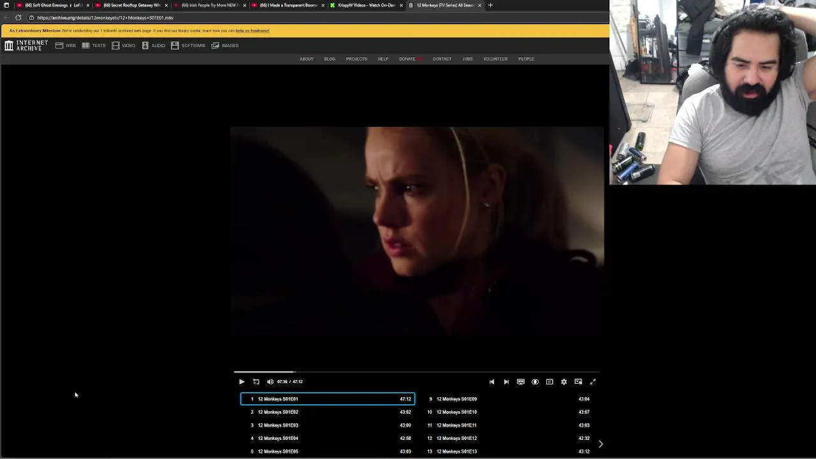Open the Volunteer link
The width and height of the screenshot is (816, 459).
click(x=495, y=59)
